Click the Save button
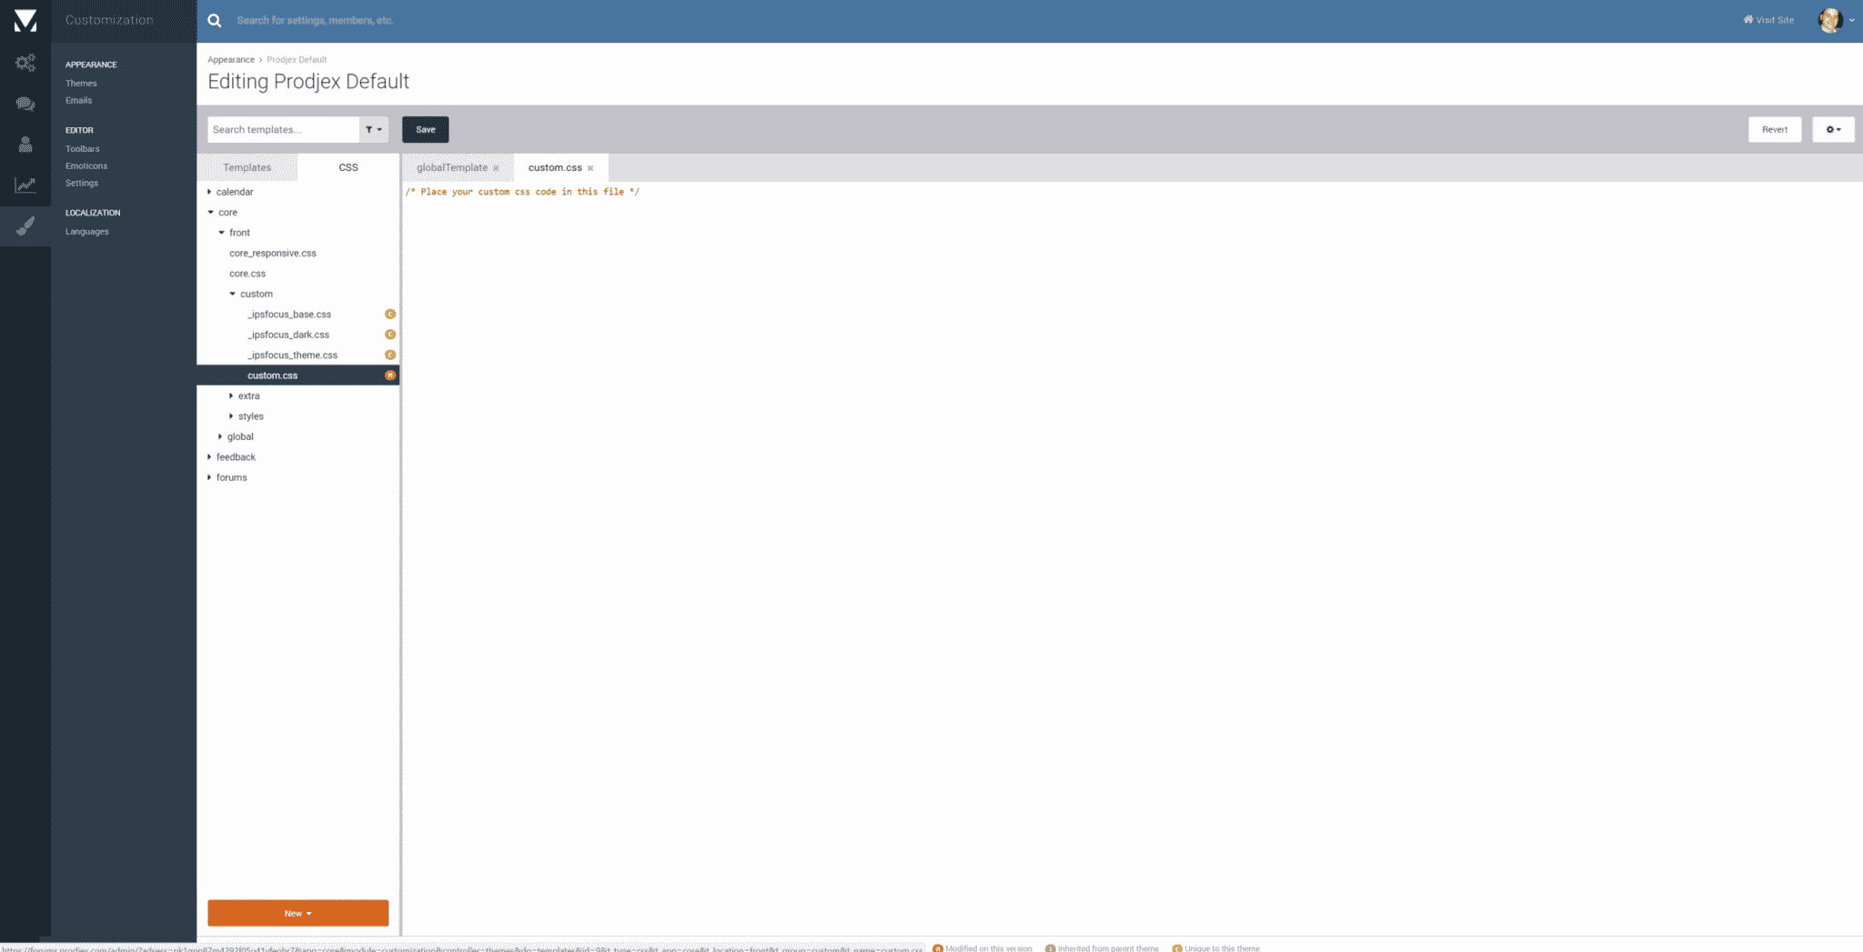The image size is (1863, 952). tap(425, 130)
